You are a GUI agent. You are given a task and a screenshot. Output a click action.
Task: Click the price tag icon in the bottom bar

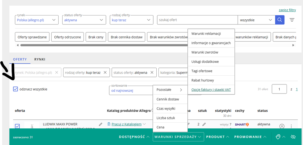(x=278, y=137)
